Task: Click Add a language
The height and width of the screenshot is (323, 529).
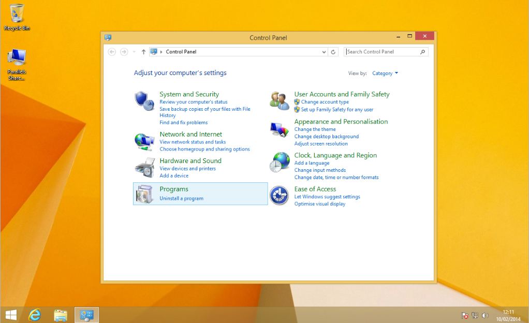Action: coord(312,163)
